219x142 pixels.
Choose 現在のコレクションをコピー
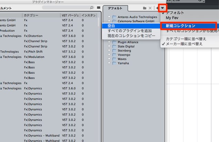(x=131, y=36)
